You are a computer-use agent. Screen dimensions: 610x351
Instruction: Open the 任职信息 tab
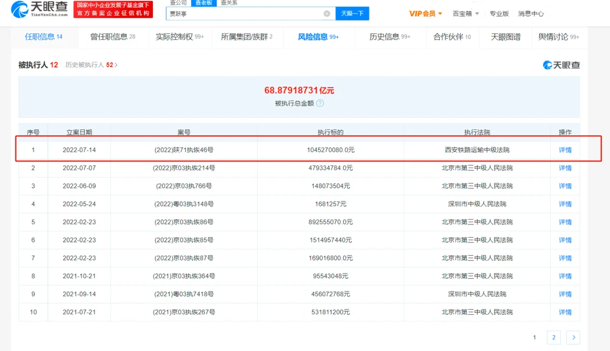[x=43, y=37]
